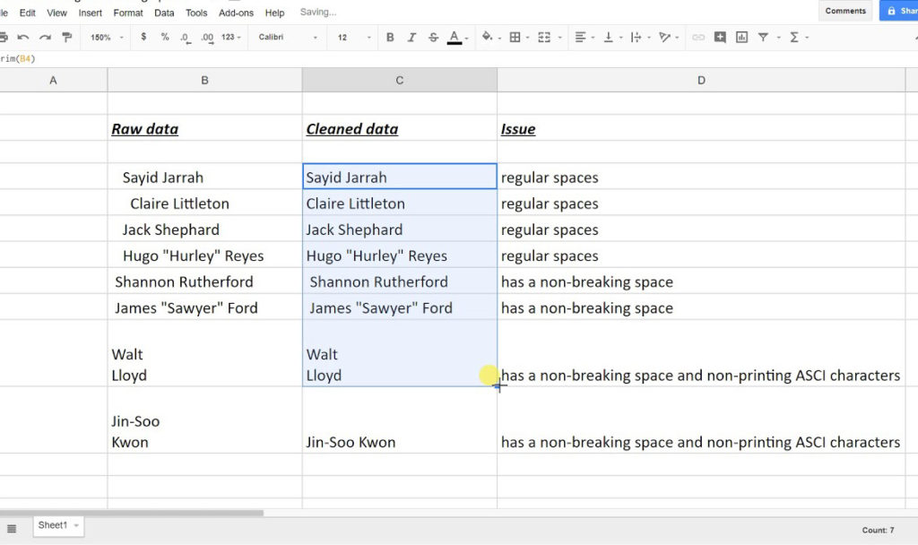This screenshot has width=918, height=545.
Task: Open the Data menu
Action: coord(164,13)
